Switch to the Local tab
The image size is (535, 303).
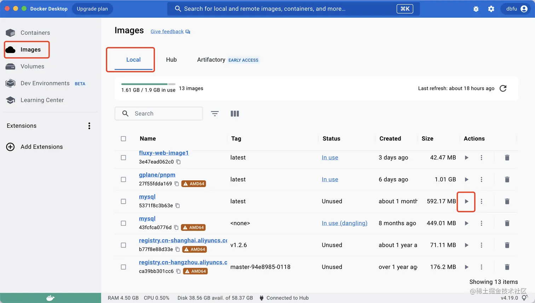pos(133,60)
